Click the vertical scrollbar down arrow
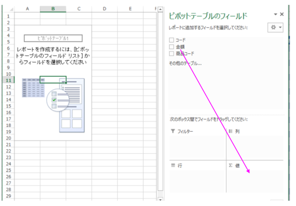This screenshot has height=206, width=296. 160,199
